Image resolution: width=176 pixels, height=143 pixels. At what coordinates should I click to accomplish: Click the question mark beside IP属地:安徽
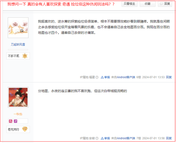tap(97, 138)
